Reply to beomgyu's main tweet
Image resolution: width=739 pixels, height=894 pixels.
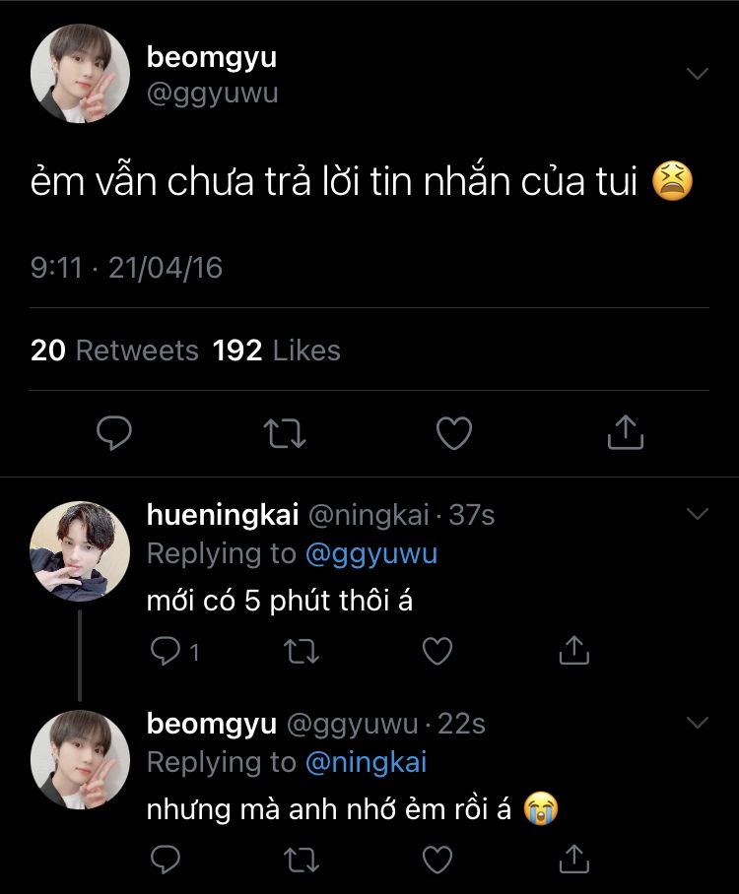click(115, 432)
